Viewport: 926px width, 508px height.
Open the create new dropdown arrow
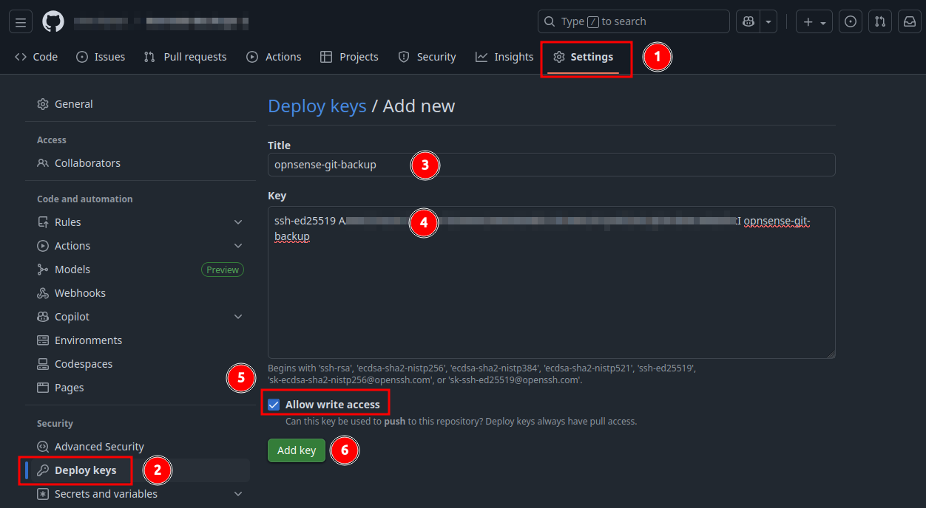(823, 21)
